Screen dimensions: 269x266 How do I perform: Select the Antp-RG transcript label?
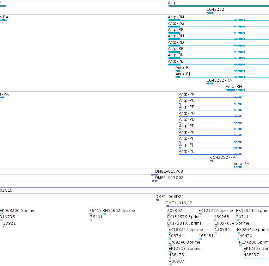point(176,23)
